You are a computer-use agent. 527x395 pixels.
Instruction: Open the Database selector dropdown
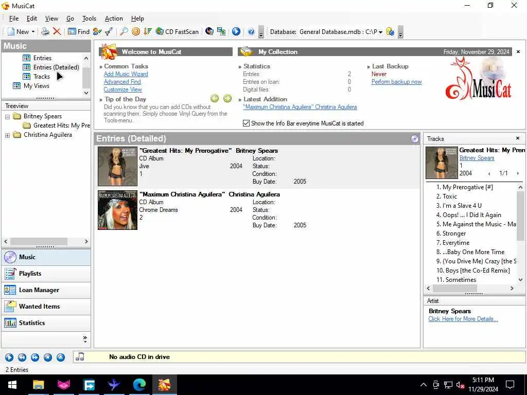380,32
